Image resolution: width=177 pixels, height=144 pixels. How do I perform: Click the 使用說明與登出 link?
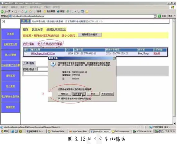[x=56, y=30]
